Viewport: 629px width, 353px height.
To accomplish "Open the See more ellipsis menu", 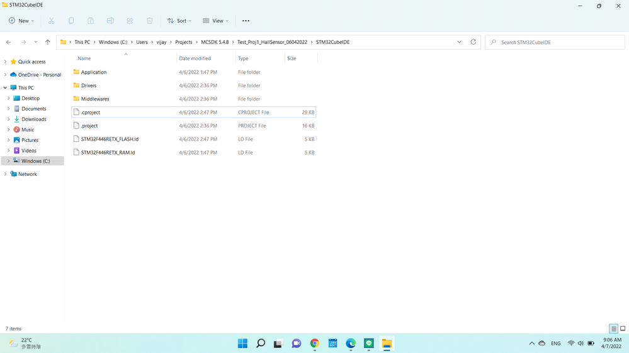I will (x=246, y=21).
